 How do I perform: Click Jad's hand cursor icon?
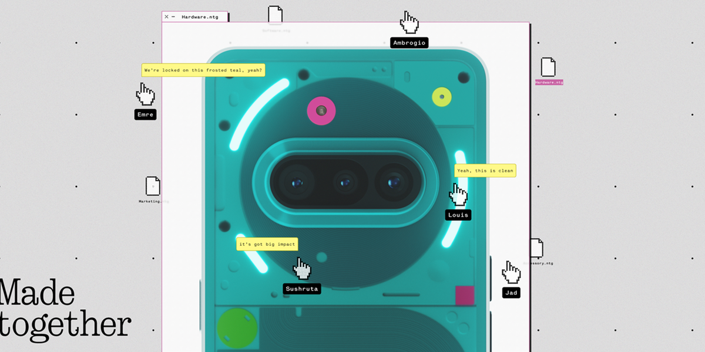tap(511, 273)
